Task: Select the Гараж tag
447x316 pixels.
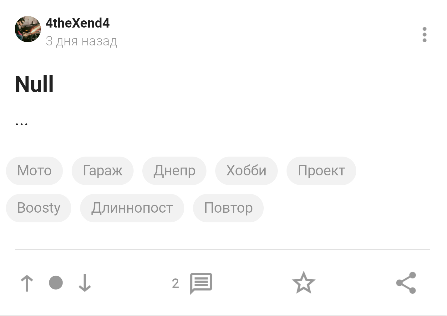Action: coord(103,171)
